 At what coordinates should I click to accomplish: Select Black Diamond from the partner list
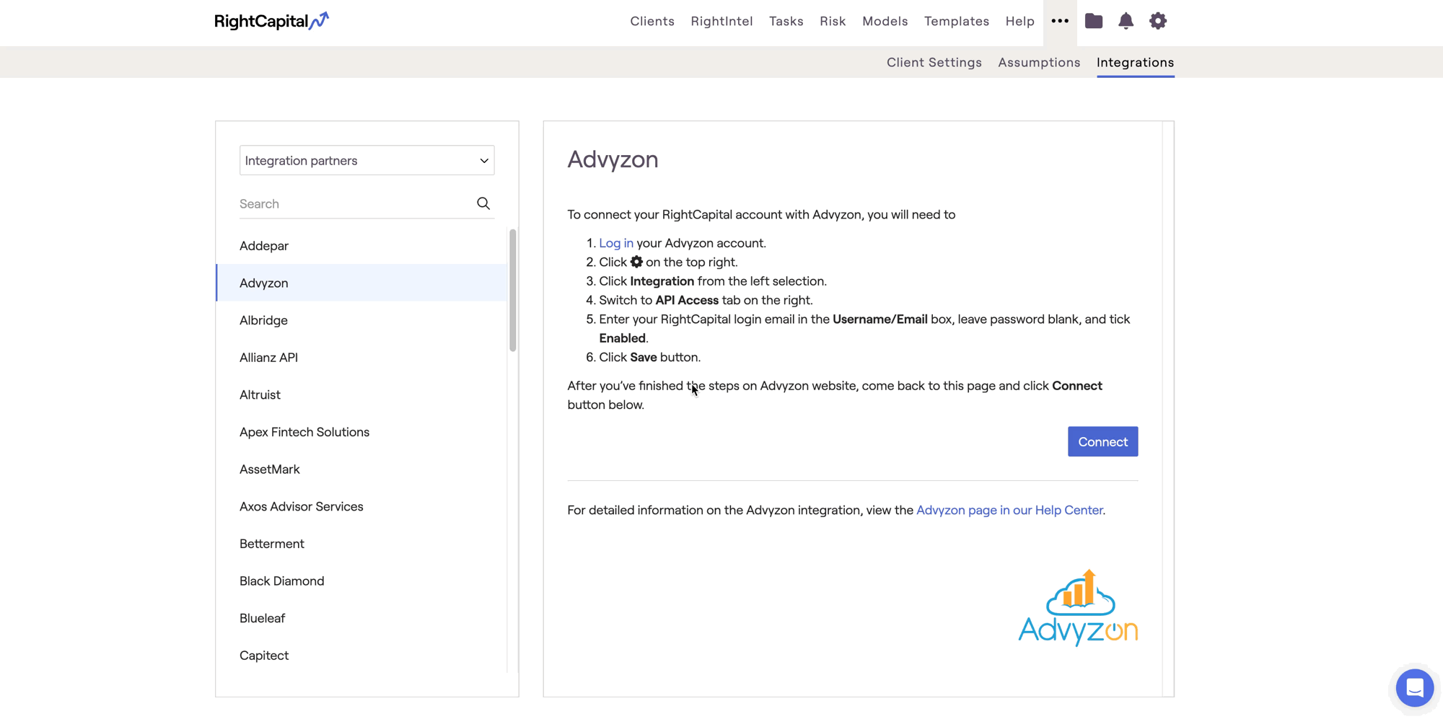click(281, 581)
